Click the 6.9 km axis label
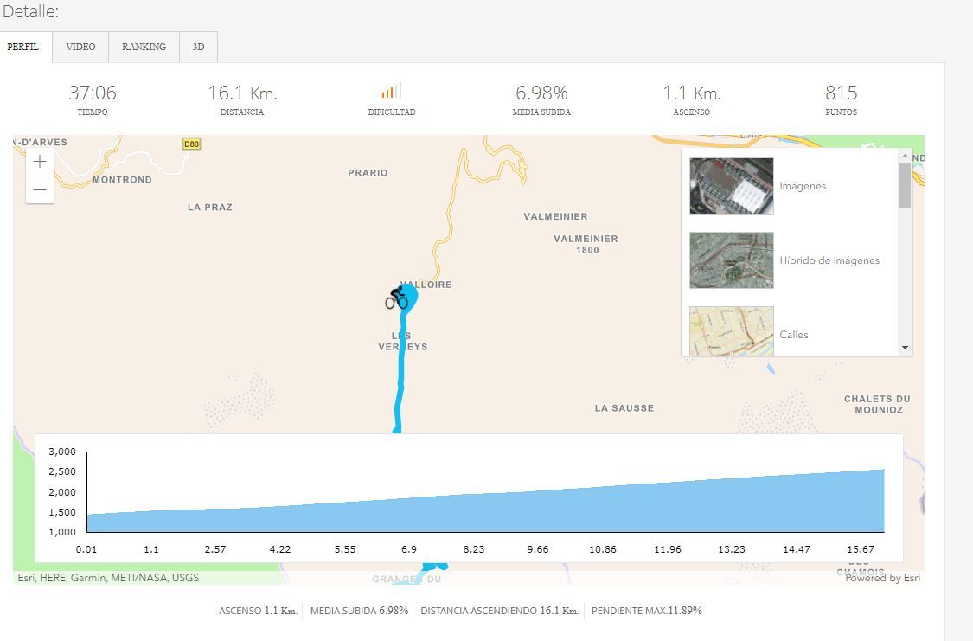 click(x=409, y=549)
